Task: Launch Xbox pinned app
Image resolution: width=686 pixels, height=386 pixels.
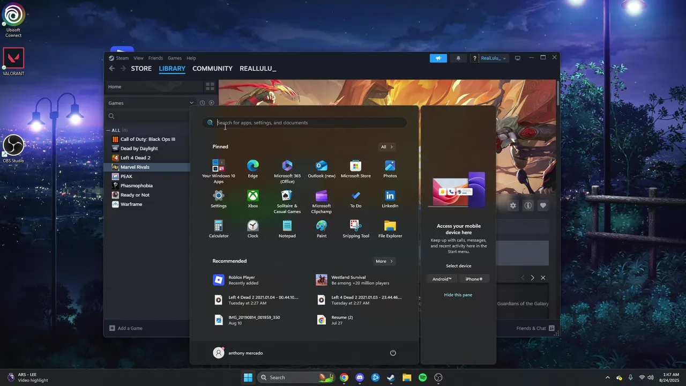Action: (x=253, y=199)
